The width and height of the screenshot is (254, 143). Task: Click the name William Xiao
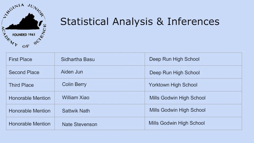(x=76, y=98)
